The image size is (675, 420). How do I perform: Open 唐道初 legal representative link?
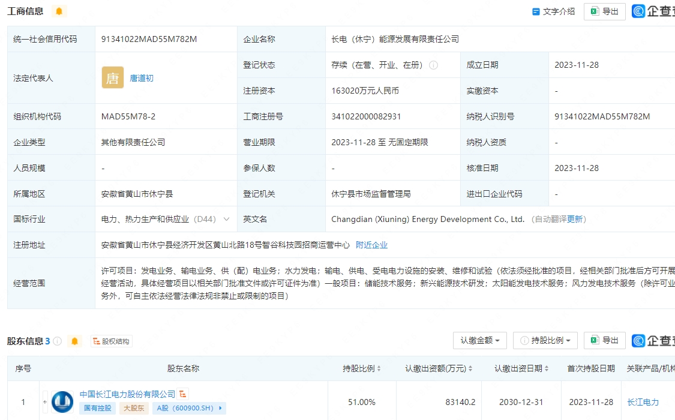142,78
